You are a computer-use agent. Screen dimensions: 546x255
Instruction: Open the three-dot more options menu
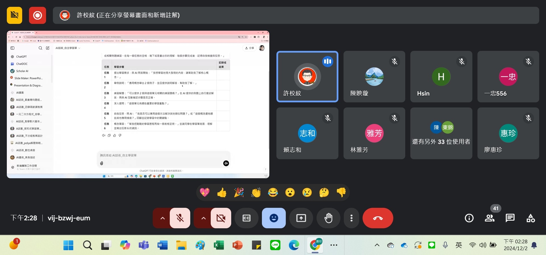pyautogui.click(x=351, y=218)
